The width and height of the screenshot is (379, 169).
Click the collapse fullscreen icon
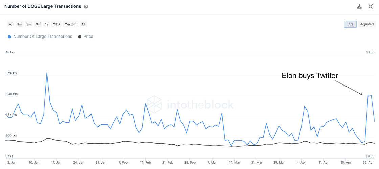pos(371,6)
